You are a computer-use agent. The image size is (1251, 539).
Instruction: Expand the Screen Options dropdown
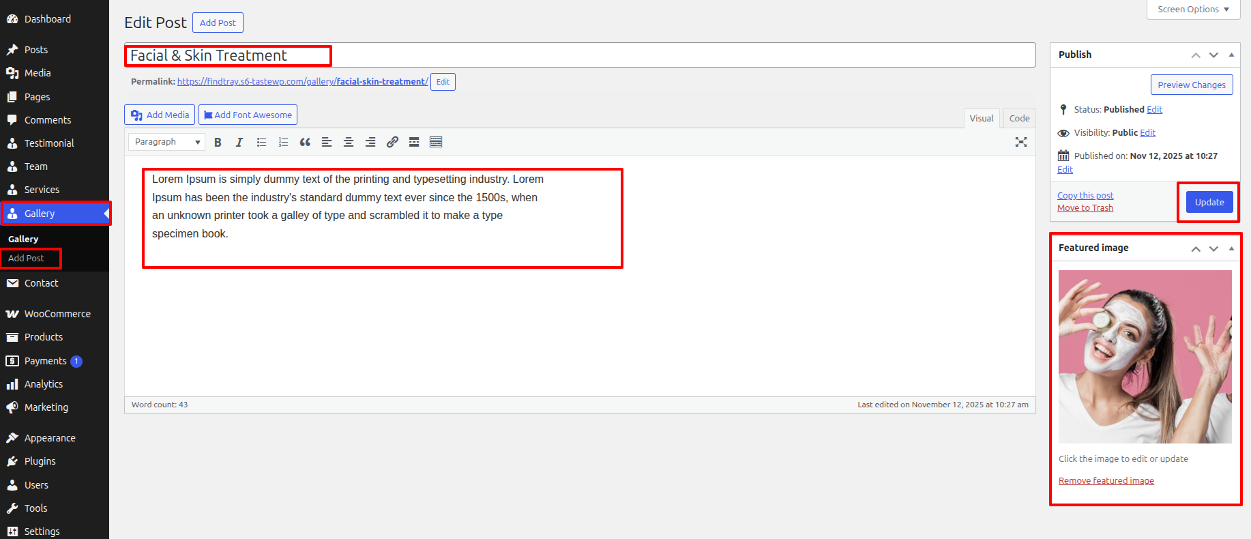click(x=1193, y=10)
